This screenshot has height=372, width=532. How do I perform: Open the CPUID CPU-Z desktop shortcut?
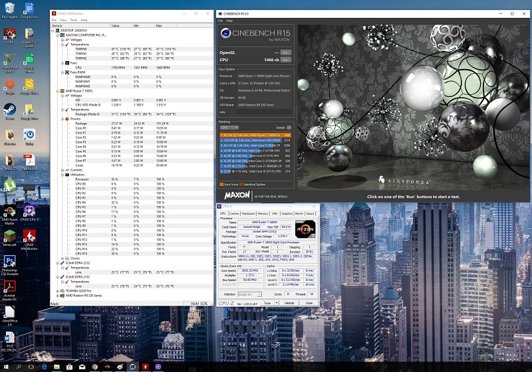tap(29, 211)
